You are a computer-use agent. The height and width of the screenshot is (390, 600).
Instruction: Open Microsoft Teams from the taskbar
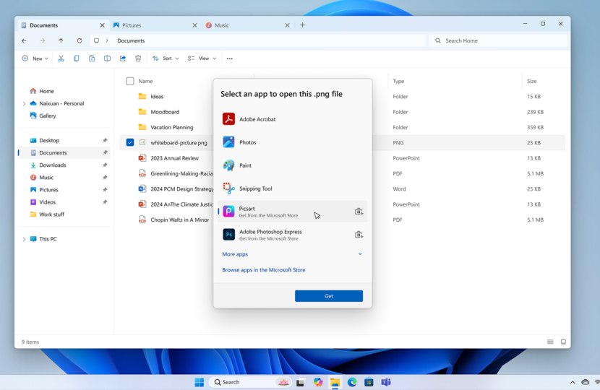(x=386, y=382)
